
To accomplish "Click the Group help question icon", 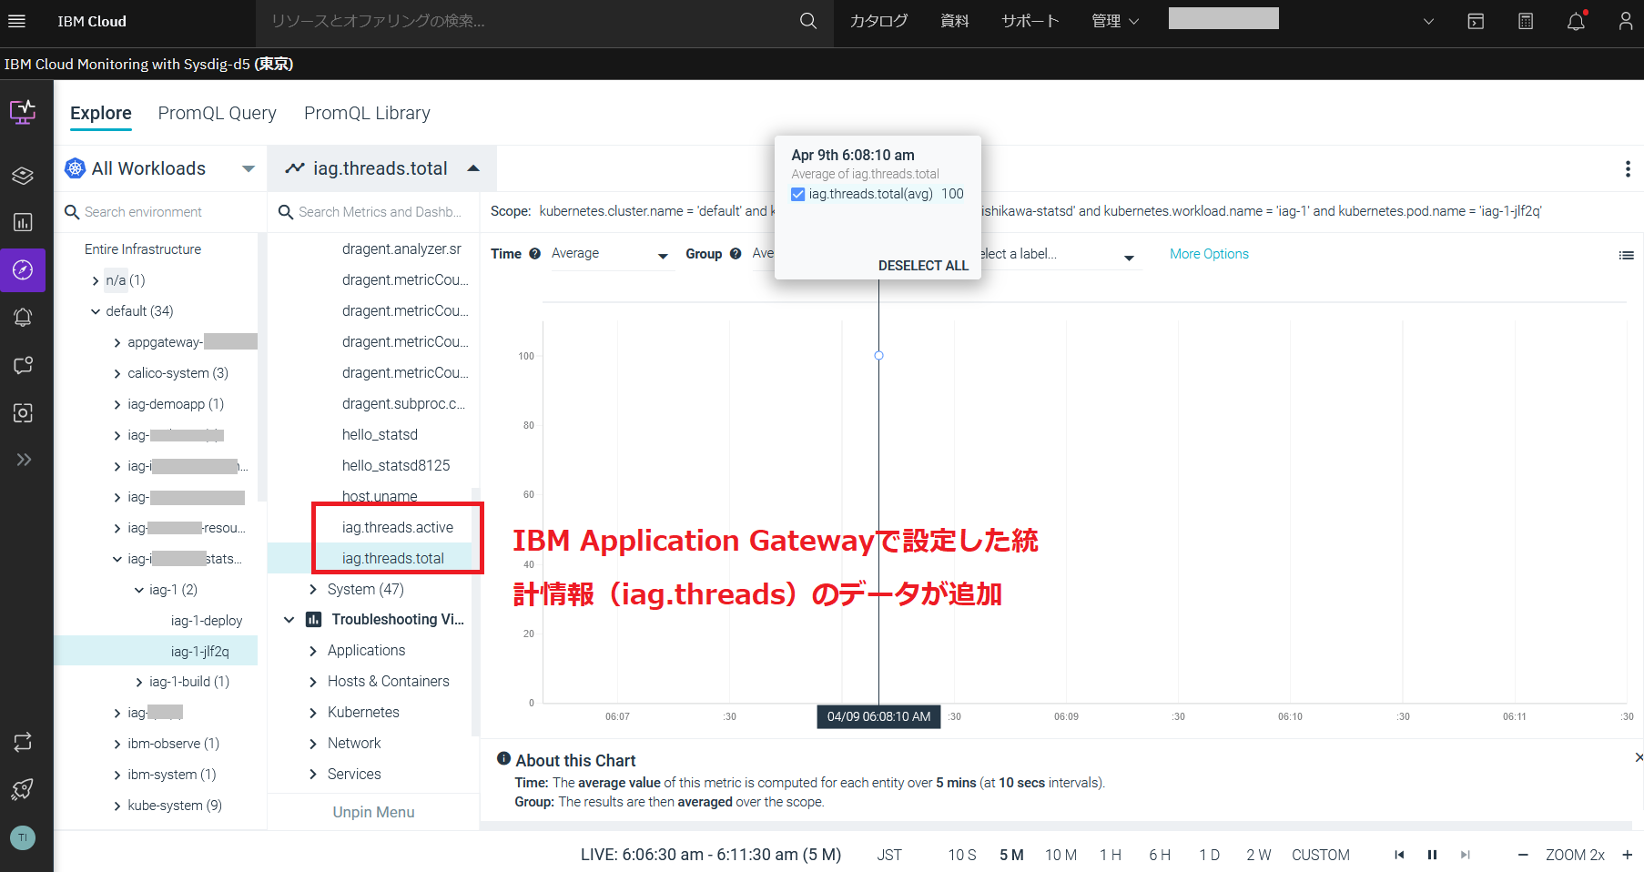I will coord(736,254).
